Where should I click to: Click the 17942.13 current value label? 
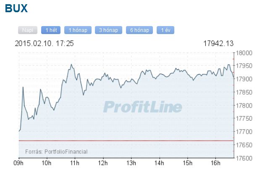tap(218, 43)
